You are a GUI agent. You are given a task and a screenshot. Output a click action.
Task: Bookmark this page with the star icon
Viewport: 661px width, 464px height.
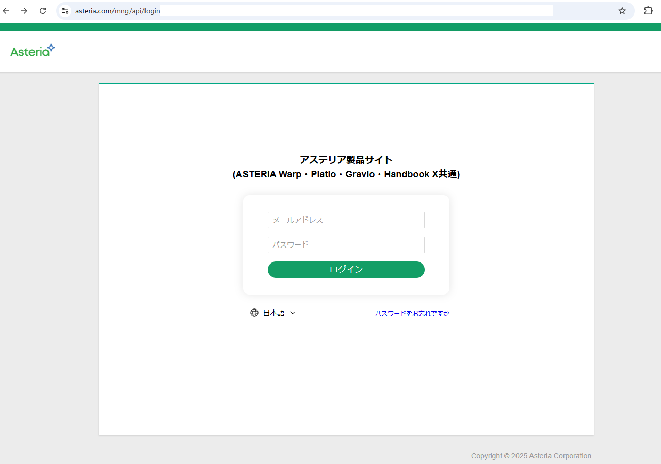pyautogui.click(x=622, y=11)
